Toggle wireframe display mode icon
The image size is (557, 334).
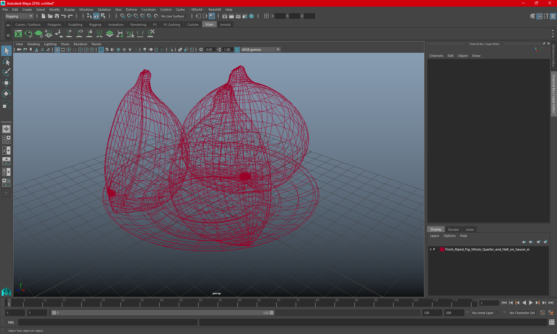[x=101, y=49]
